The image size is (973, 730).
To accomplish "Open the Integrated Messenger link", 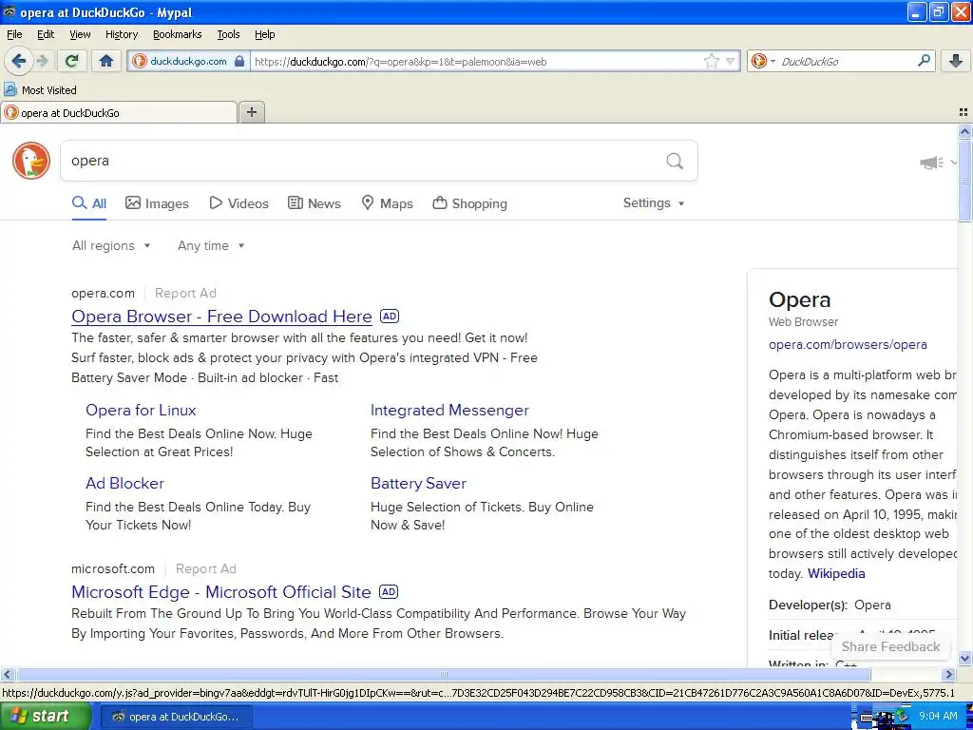I will click(449, 411).
